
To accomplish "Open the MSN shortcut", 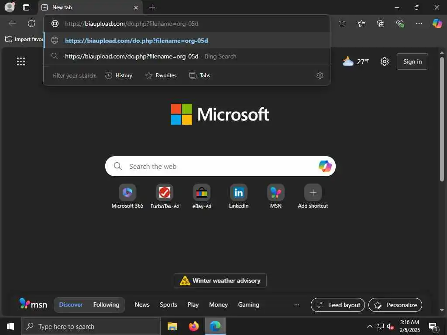I will click(x=276, y=196).
